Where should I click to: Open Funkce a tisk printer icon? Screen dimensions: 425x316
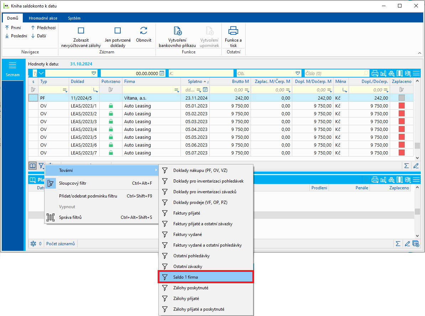point(233,31)
